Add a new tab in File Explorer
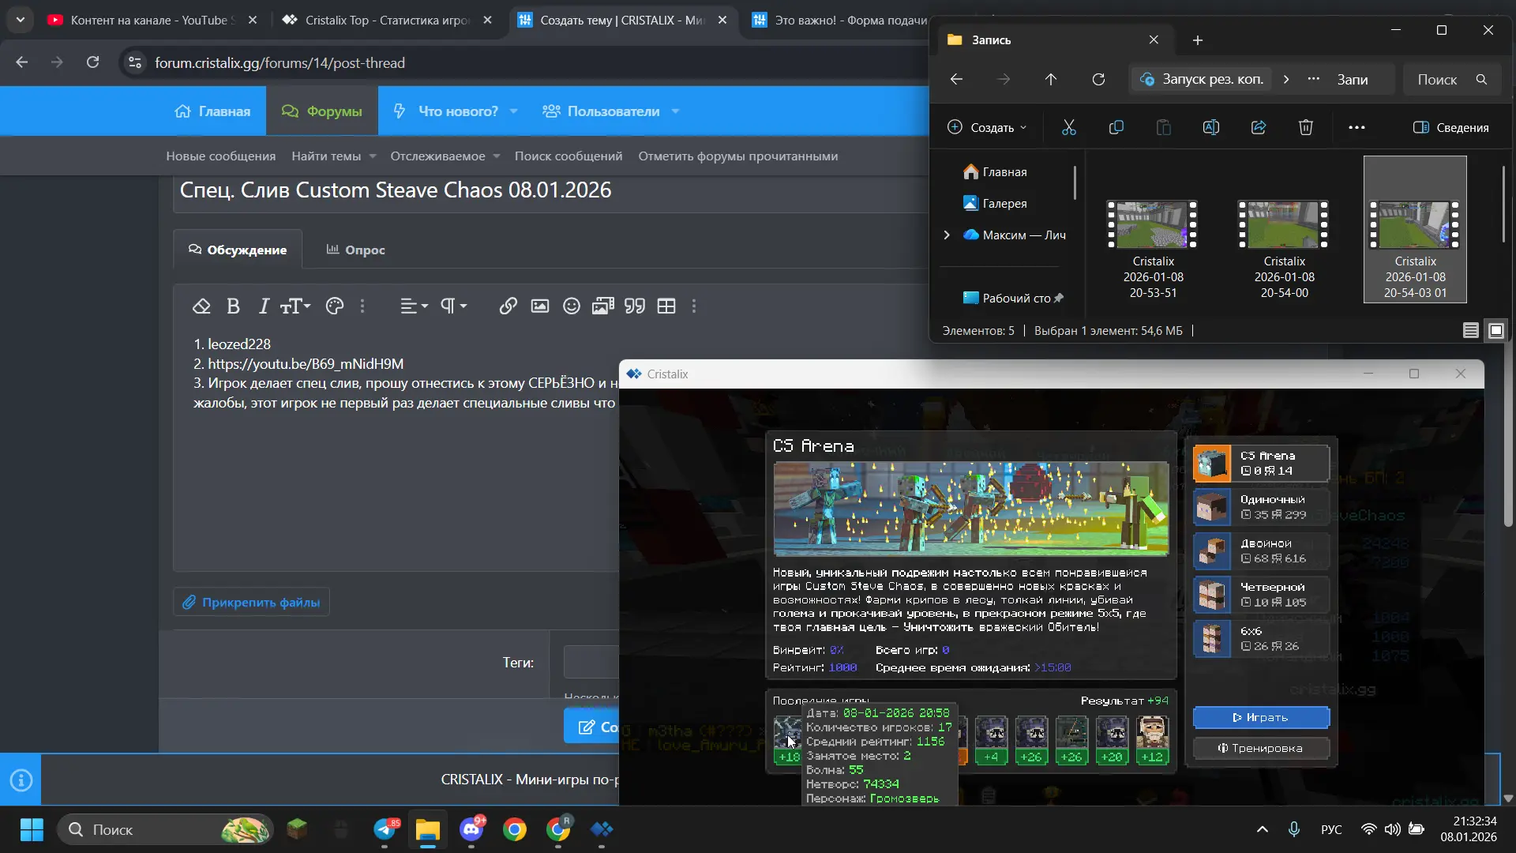 (x=1198, y=39)
